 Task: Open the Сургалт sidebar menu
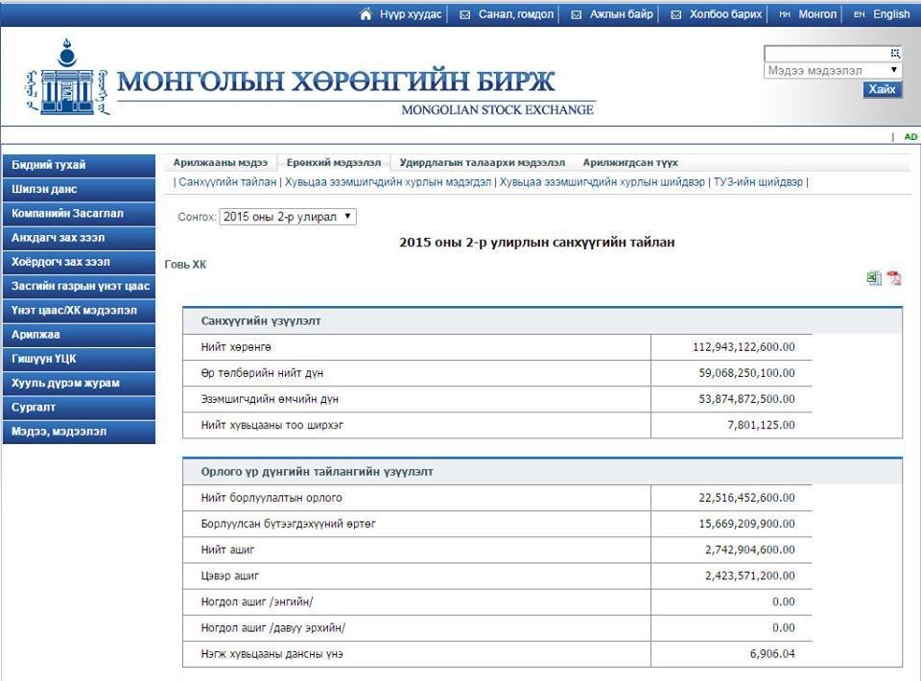[80, 408]
